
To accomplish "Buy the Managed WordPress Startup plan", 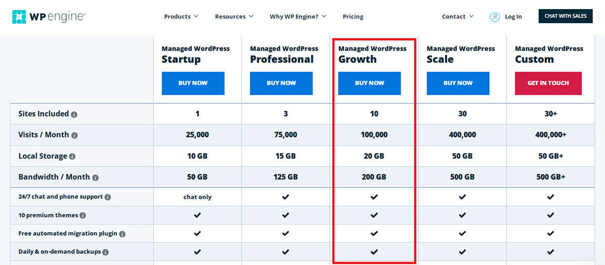I will (193, 83).
